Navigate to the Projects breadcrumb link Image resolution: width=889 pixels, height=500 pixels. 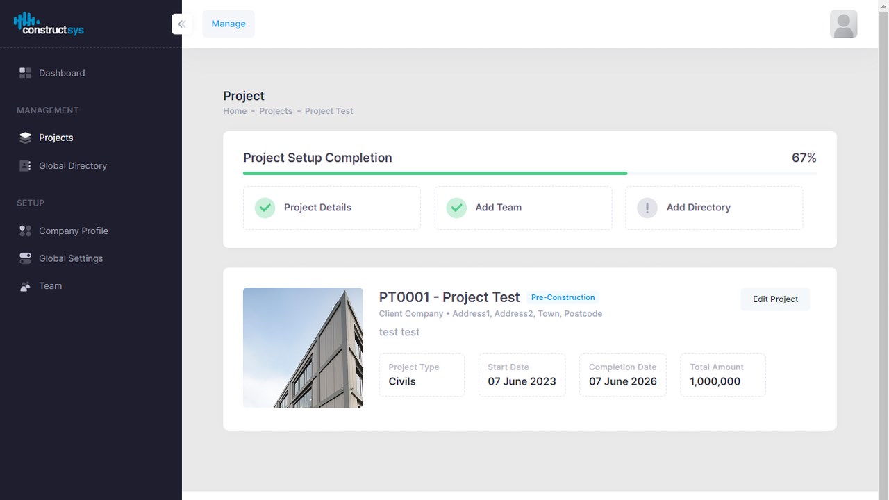coord(276,111)
